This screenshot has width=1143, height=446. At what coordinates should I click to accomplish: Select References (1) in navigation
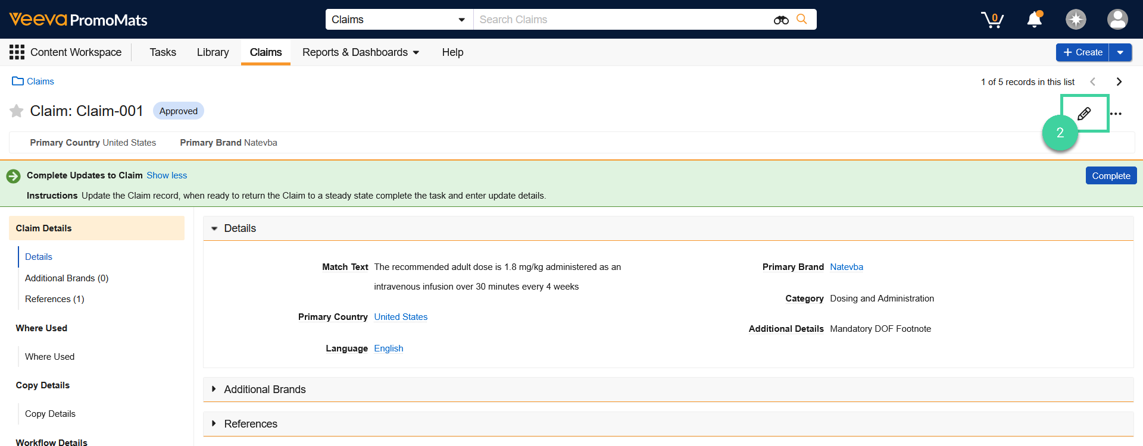55,299
